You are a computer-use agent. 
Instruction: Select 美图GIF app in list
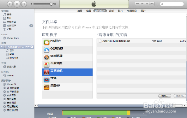coord(67,87)
